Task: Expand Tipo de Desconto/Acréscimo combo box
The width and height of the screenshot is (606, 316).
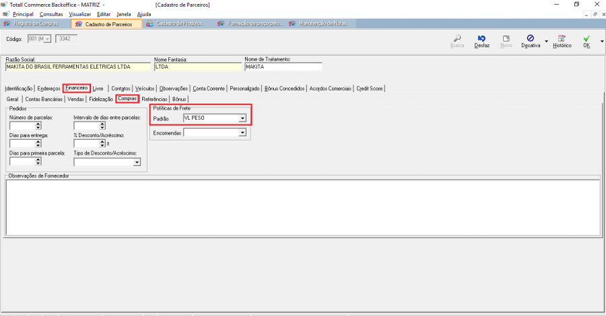Action: click(137, 162)
